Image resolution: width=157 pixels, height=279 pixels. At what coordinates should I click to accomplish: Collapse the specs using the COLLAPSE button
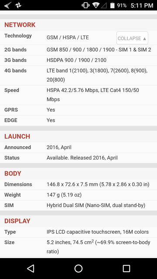pos(132,38)
